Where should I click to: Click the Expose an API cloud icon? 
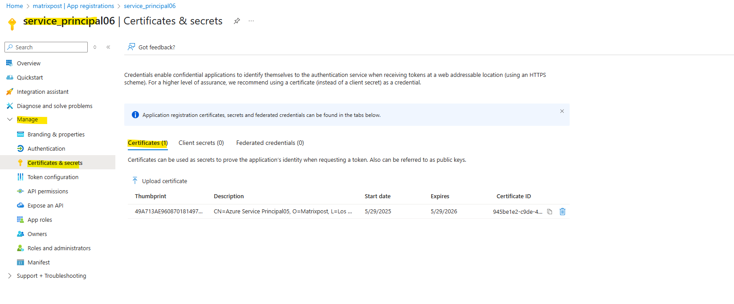pos(20,205)
